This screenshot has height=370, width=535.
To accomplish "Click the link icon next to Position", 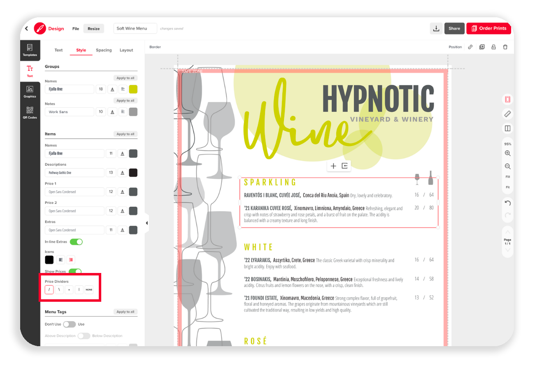I will 470,47.
